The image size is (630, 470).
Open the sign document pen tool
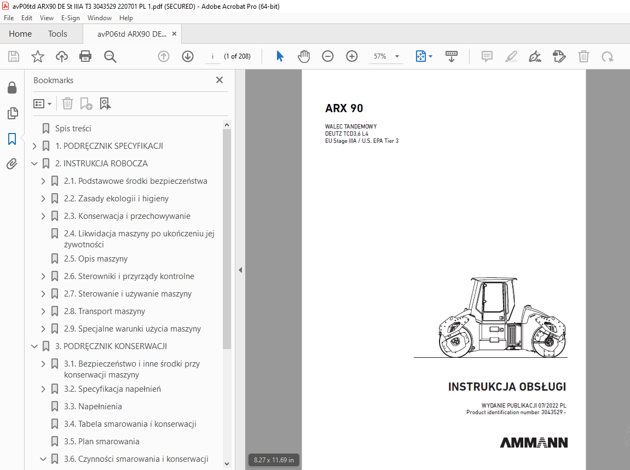pyautogui.click(x=535, y=56)
